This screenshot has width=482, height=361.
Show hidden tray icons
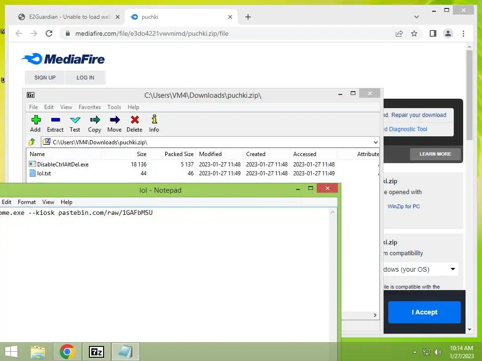pos(415,352)
